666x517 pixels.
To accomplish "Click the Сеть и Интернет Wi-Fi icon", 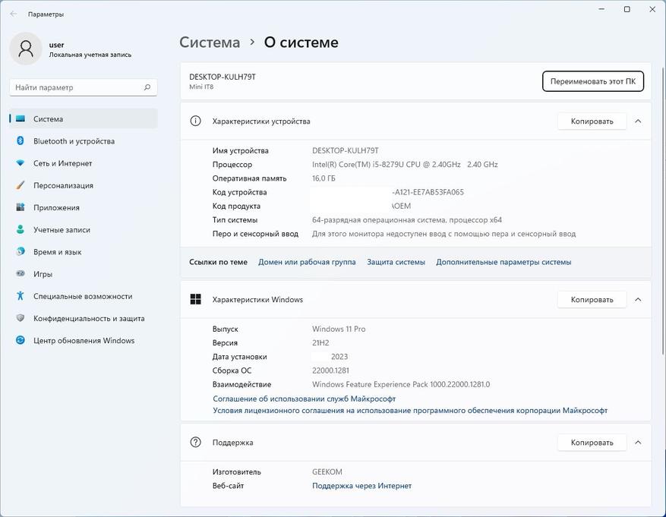I will (x=21, y=163).
